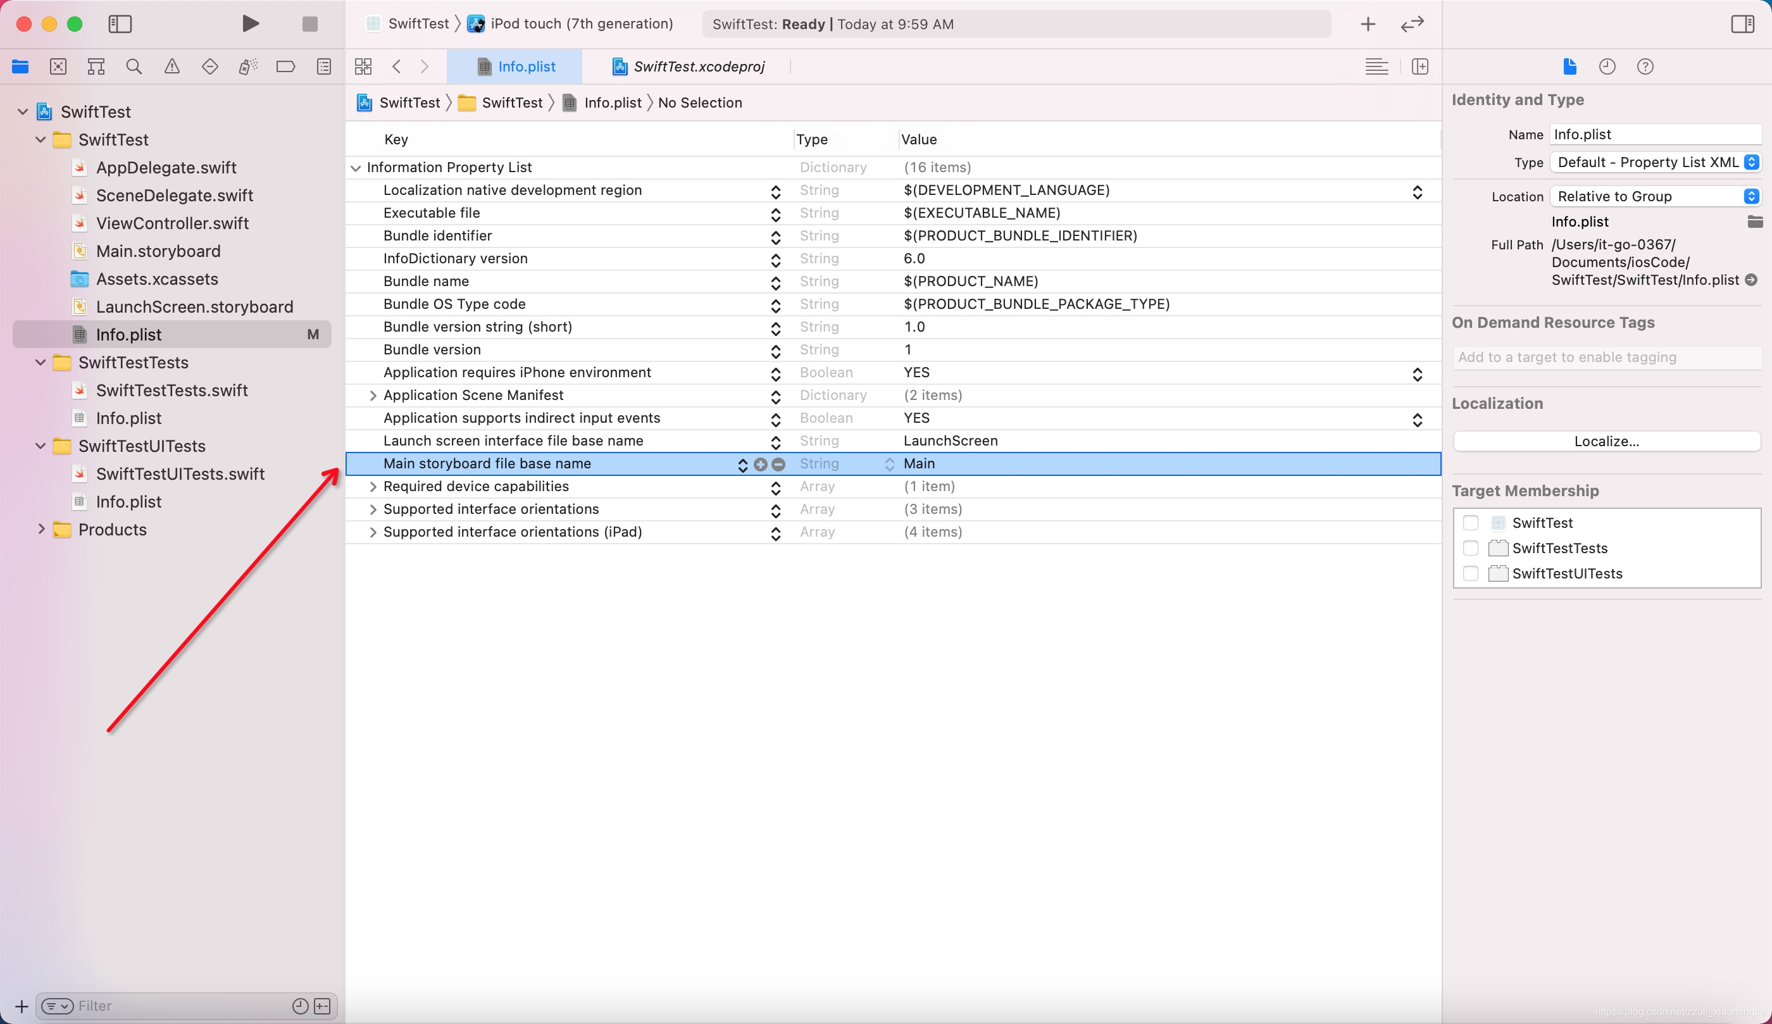The height and width of the screenshot is (1024, 1772).
Task: Reveal full path in Finder arrow
Action: click(x=1752, y=280)
